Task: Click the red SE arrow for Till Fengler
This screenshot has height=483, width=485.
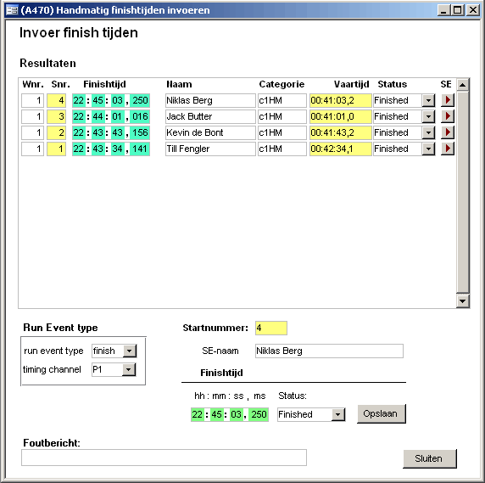Action: (447, 149)
